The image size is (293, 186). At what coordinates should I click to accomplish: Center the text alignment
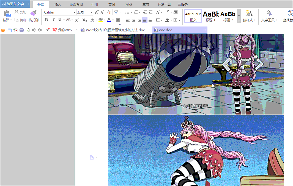tap(134, 20)
